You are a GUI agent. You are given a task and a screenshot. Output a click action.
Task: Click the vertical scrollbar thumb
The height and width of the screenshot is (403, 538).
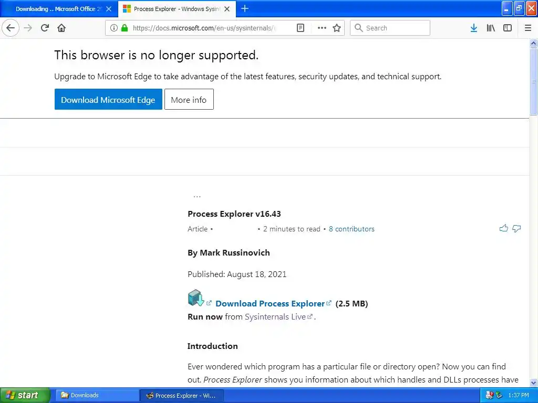click(x=533, y=81)
